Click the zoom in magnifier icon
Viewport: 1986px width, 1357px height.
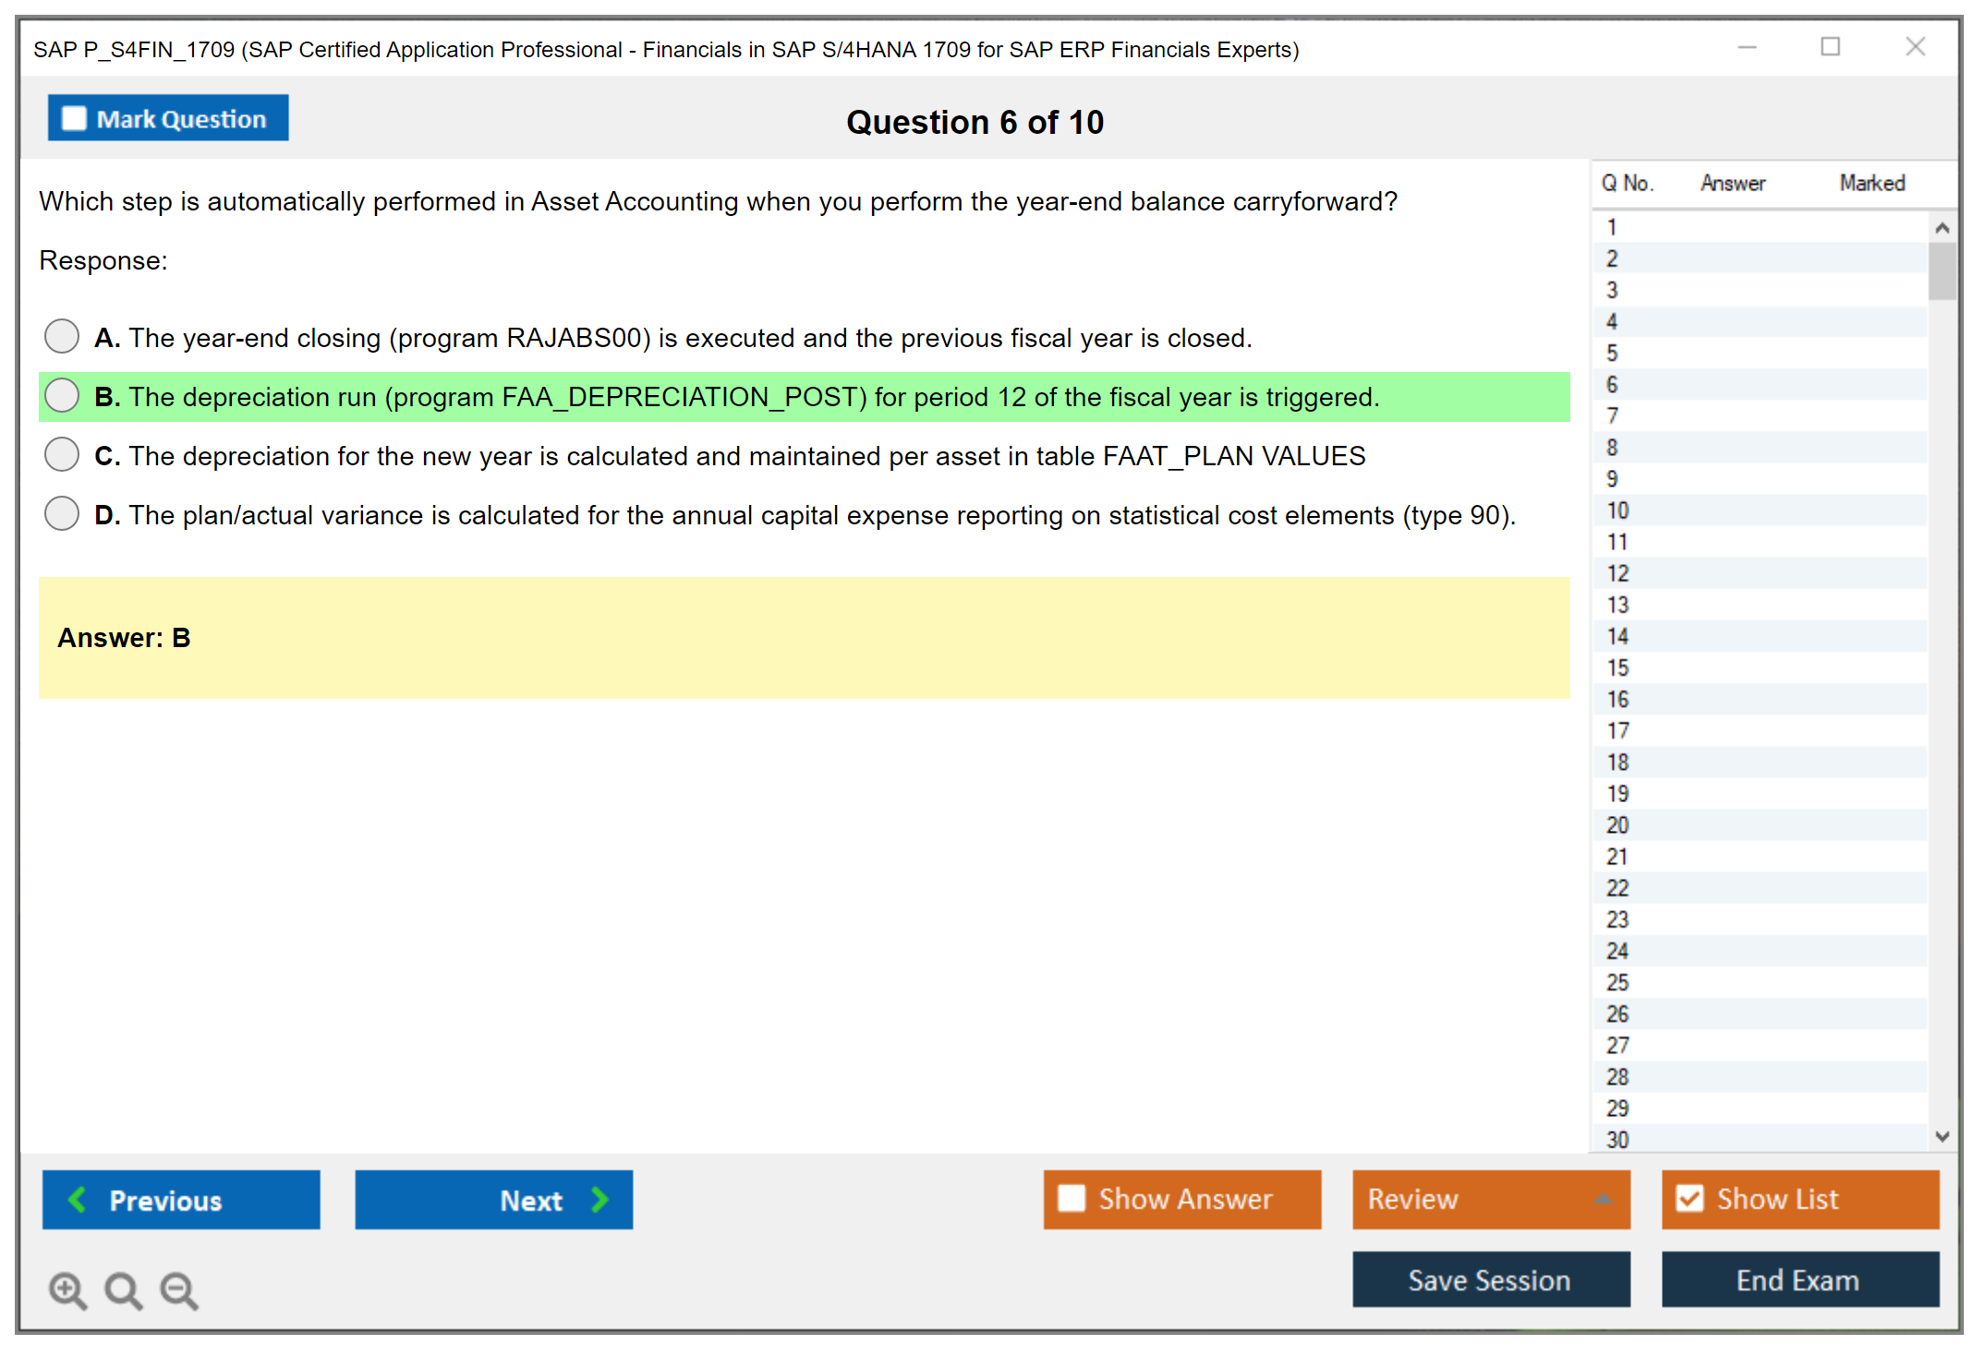coord(67,1290)
